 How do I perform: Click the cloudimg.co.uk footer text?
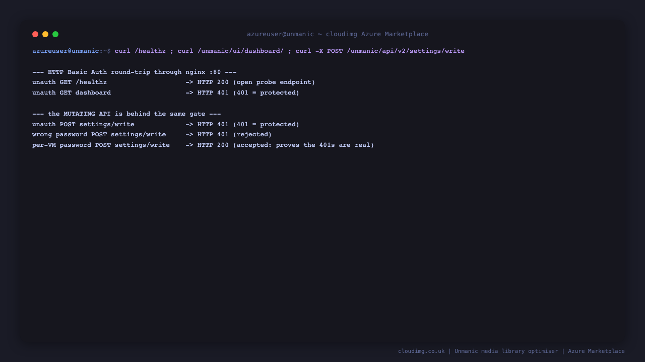tap(421, 351)
